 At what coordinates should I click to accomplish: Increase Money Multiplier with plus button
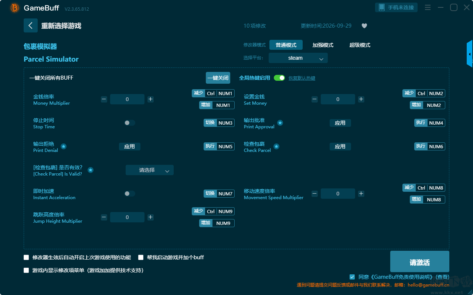[150, 99]
